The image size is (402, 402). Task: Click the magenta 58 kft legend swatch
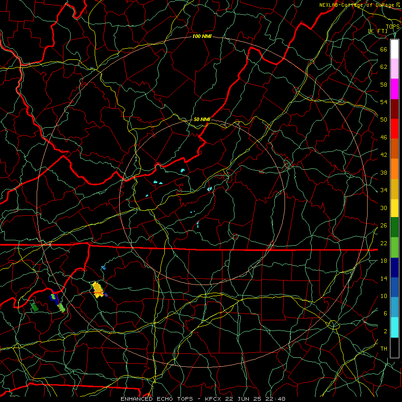(394, 89)
